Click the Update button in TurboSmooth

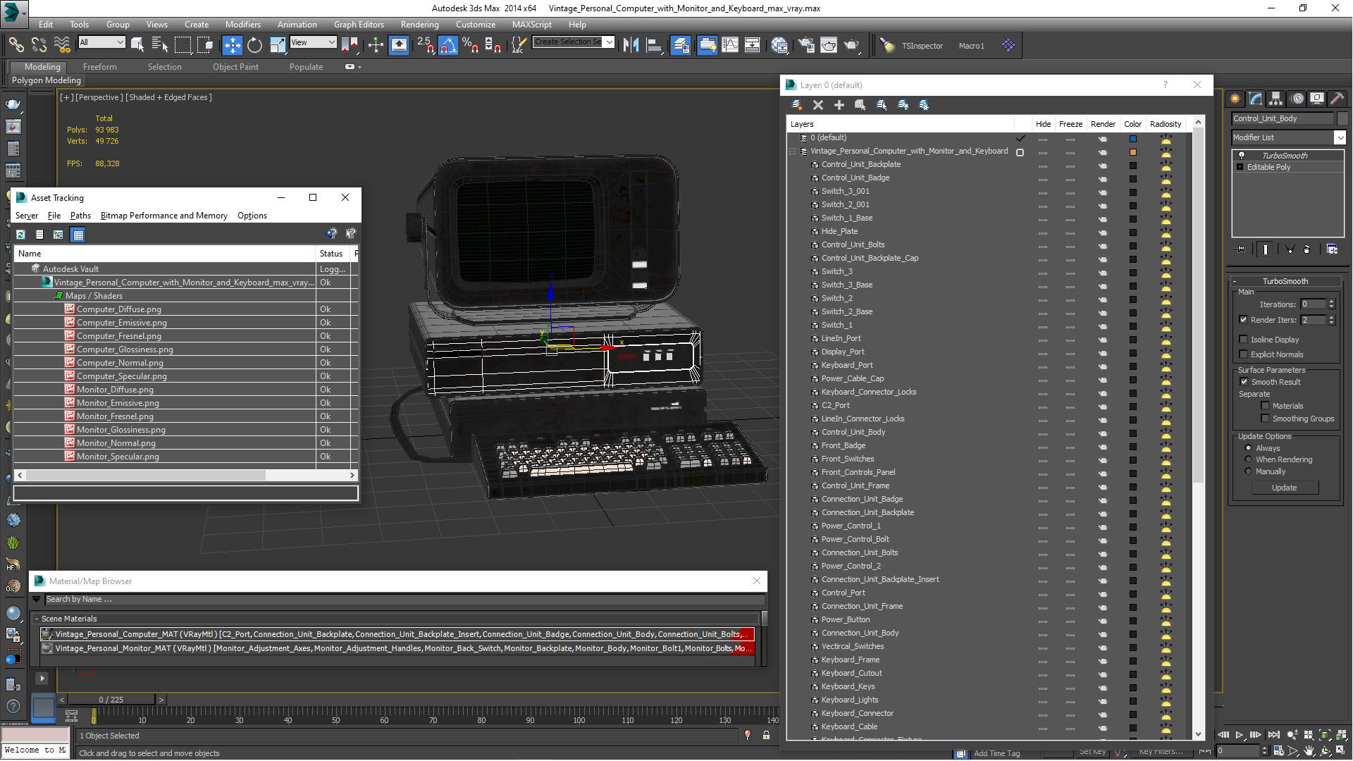pyautogui.click(x=1284, y=488)
